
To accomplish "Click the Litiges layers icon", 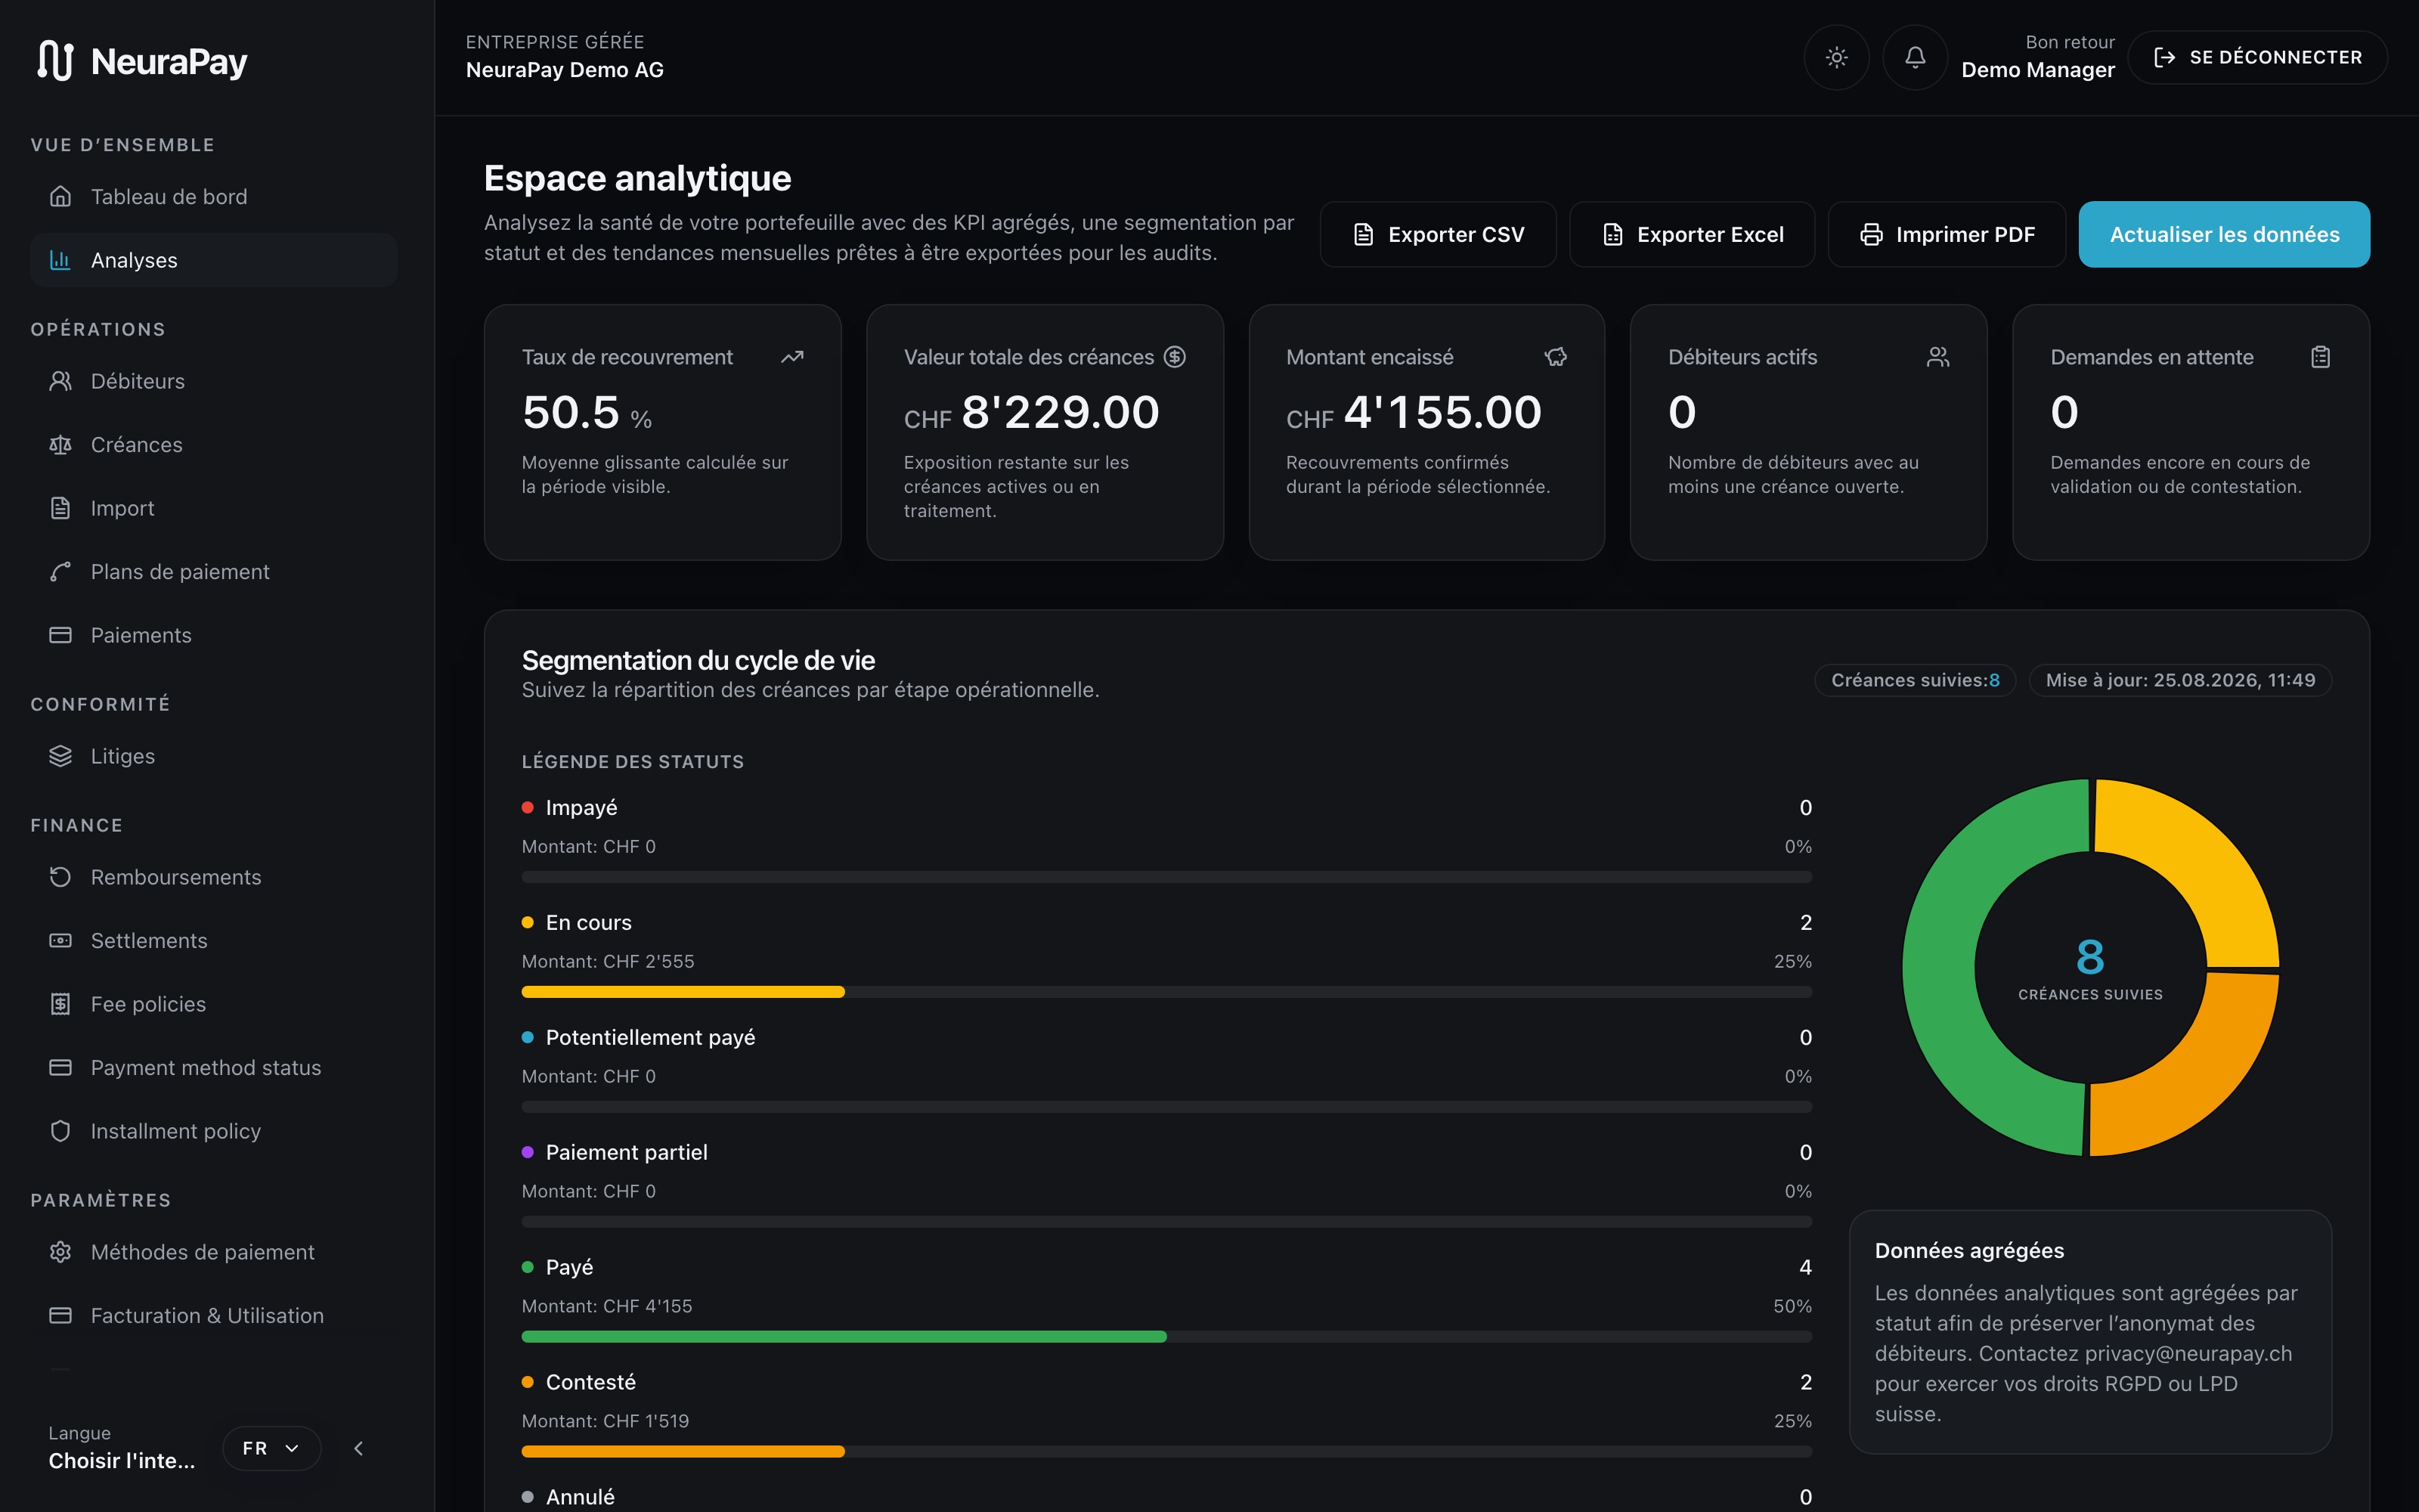I will tap(61, 756).
